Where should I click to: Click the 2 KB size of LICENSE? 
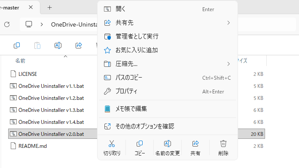[258, 74]
